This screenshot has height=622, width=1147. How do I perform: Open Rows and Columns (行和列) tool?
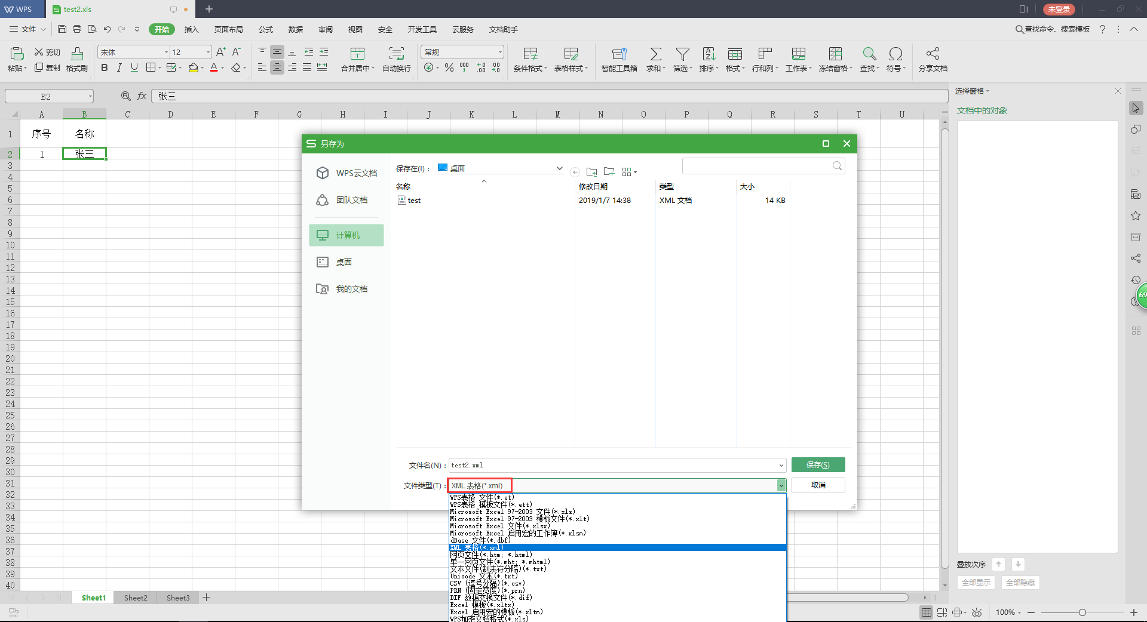(765, 60)
